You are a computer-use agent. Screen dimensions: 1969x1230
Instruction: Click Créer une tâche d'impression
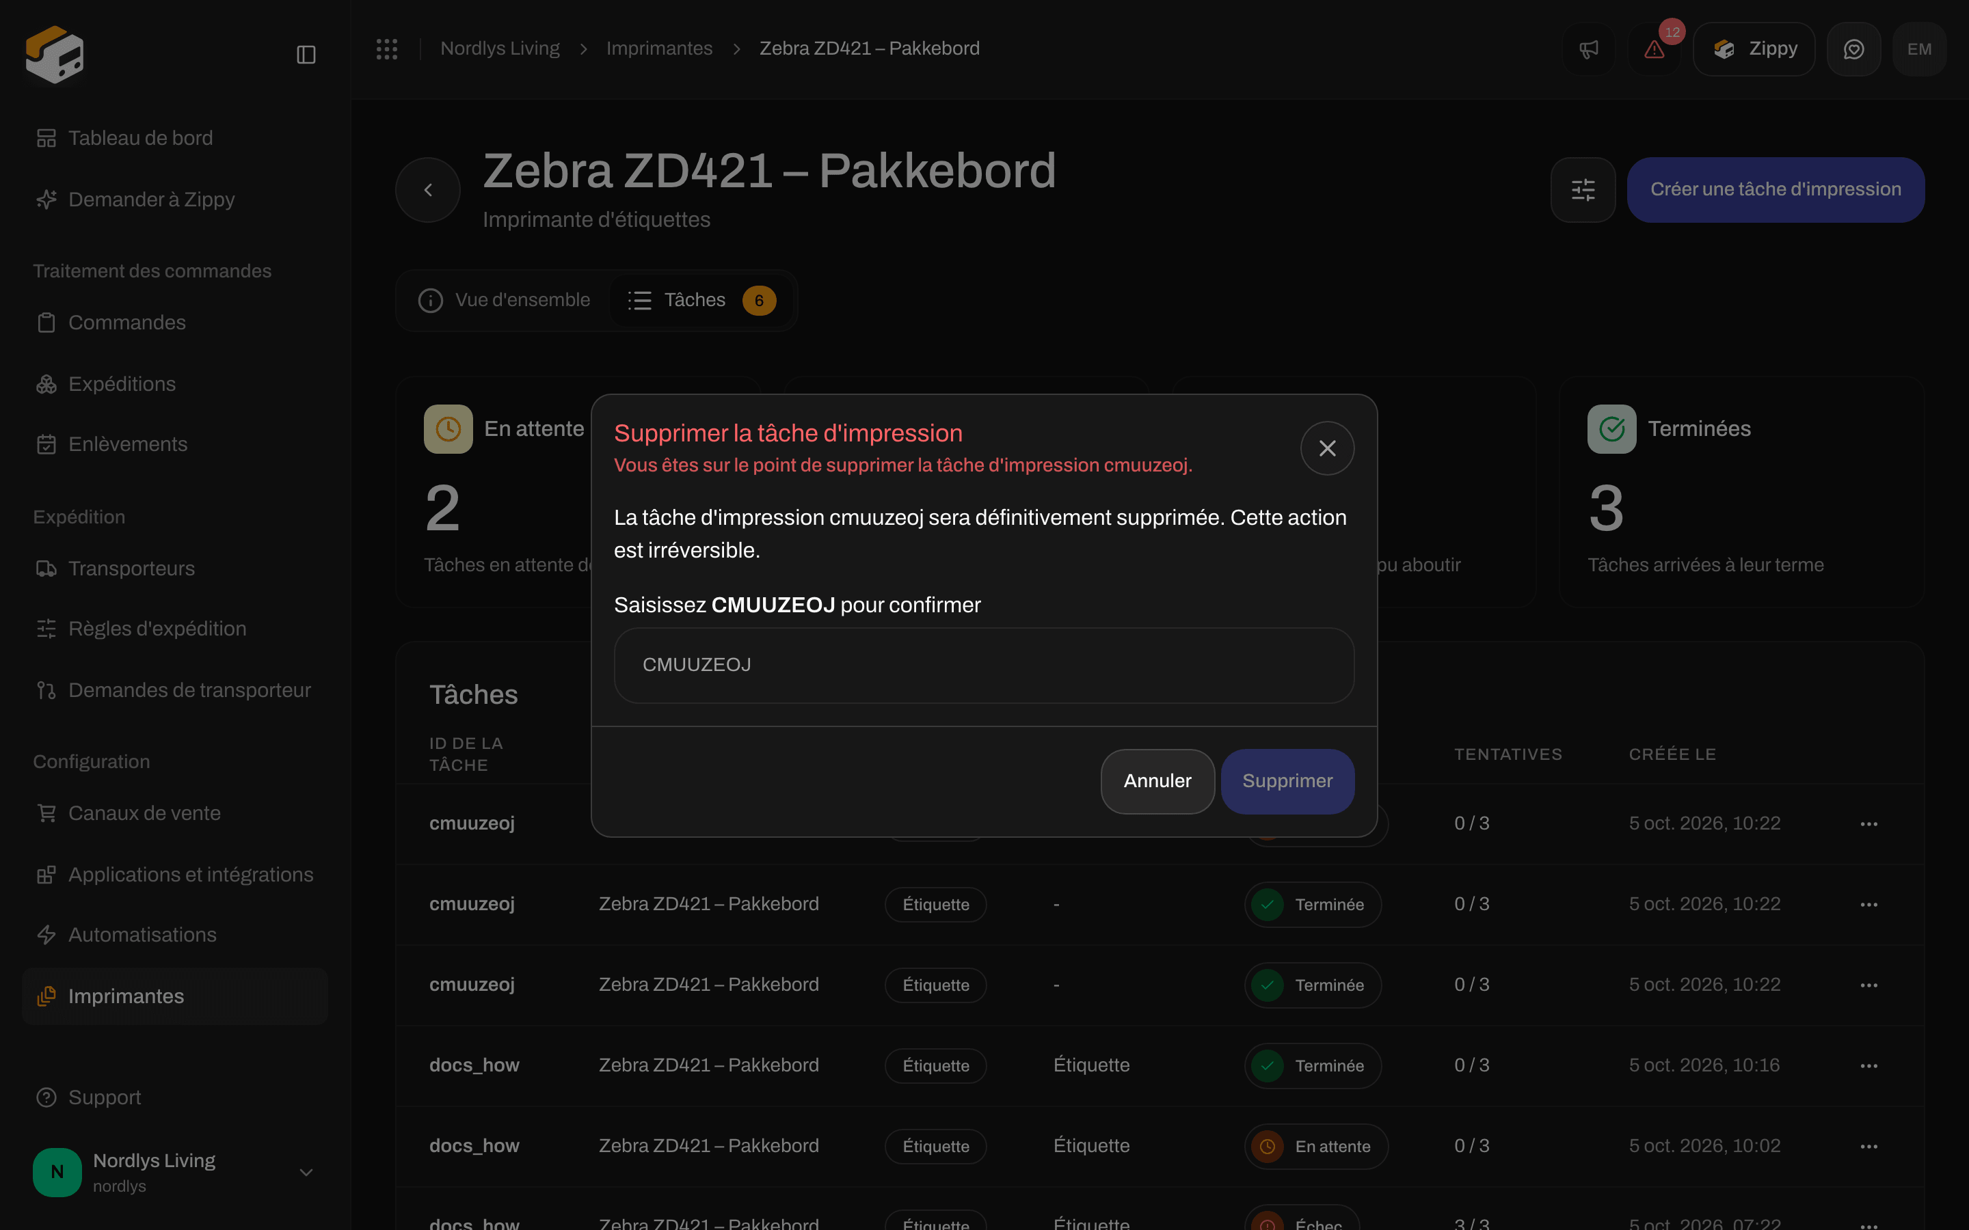click(x=1776, y=189)
